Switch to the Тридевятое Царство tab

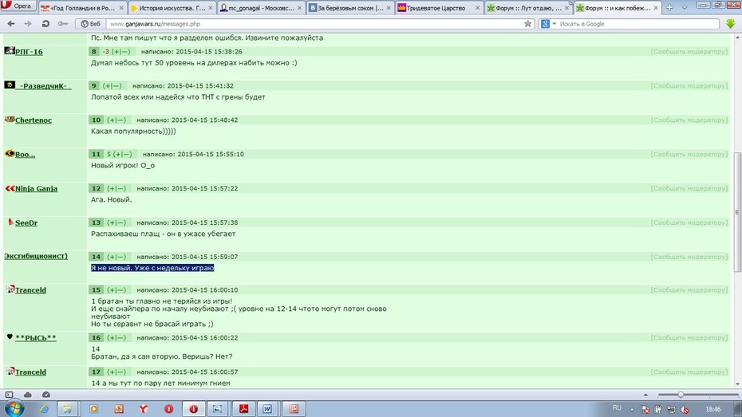click(439, 7)
